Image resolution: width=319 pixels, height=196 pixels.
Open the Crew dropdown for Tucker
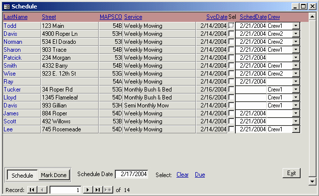pyautogui.click(x=296, y=90)
